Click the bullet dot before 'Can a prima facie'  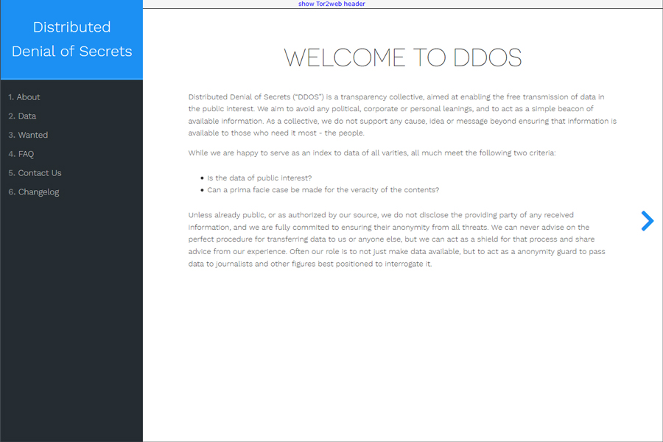(202, 190)
